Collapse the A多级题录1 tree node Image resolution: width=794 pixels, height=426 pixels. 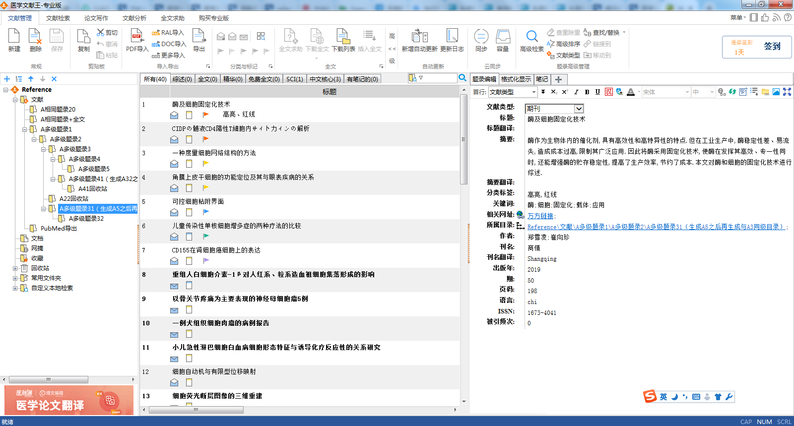click(x=25, y=129)
